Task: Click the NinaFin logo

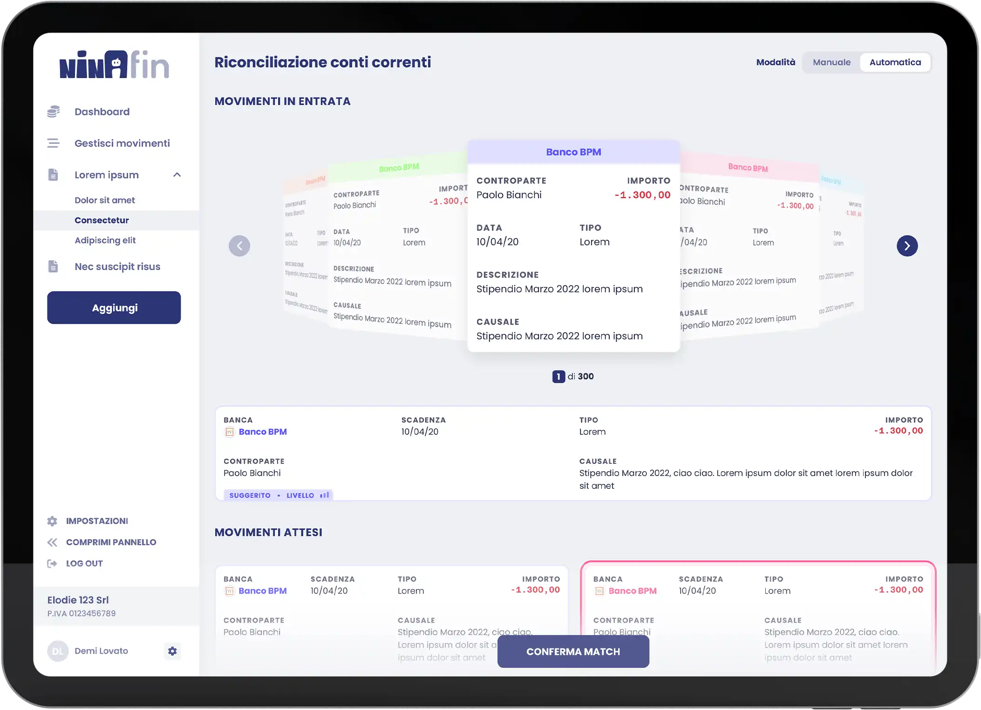Action: [x=114, y=65]
